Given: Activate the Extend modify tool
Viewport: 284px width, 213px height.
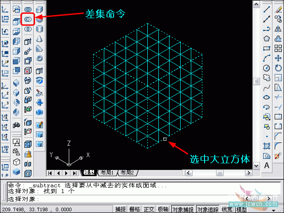Looking at the screenshot, I should pyautogui.click(x=278, y=107).
